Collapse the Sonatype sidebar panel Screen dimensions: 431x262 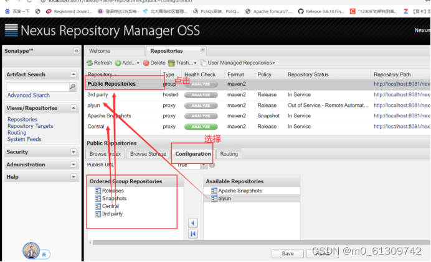(77, 51)
